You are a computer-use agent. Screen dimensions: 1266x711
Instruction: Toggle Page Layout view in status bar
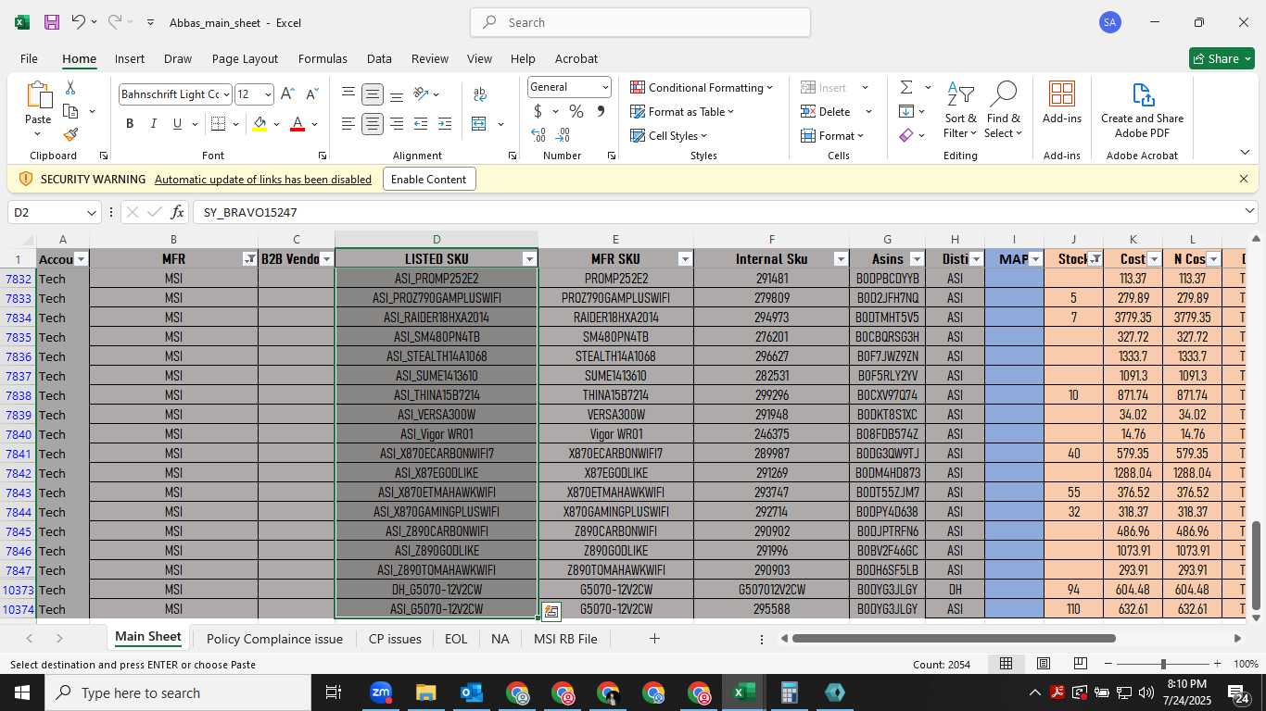[x=1043, y=664]
